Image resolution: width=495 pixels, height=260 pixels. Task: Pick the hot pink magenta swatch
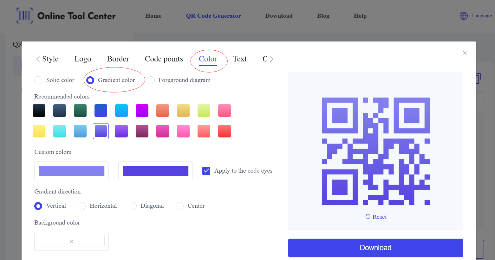(x=163, y=131)
